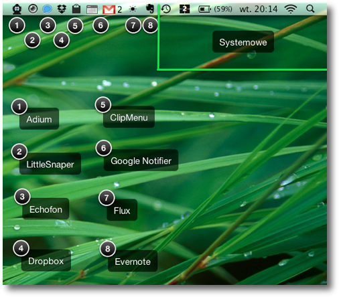This screenshot has width=339, height=297.
Task: Open the ClipMenu clipboard icon
Action: point(76,9)
